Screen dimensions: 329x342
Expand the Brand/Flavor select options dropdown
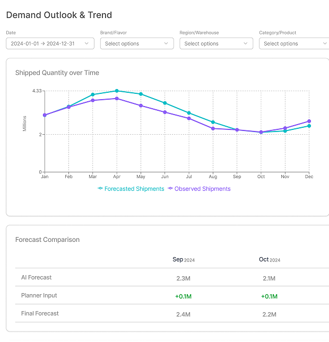(x=136, y=43)
